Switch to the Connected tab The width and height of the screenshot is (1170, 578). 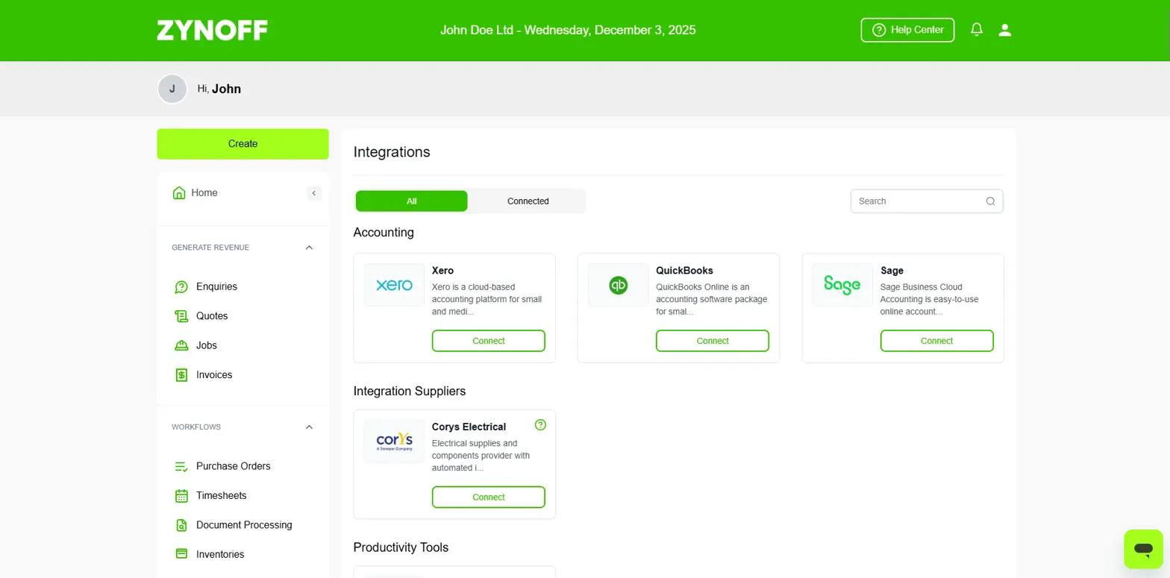[528, 201]
